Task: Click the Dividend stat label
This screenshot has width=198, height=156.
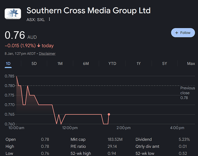Action: coord(144,139)
